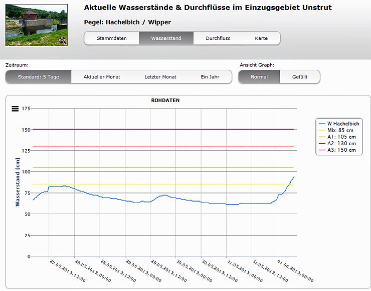
Task: Toggle the A1: 105 cm legend entry
Action: (x=341, y=137)
